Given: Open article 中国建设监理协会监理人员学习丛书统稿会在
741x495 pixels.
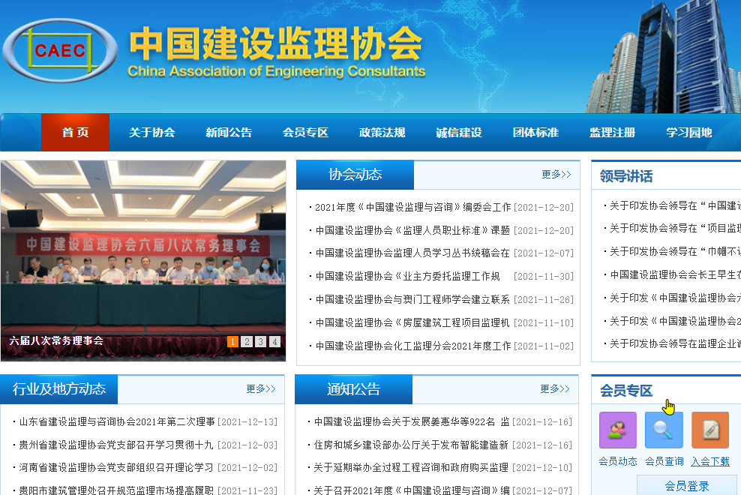Looking at the screenshot, I should coord(413,253).
